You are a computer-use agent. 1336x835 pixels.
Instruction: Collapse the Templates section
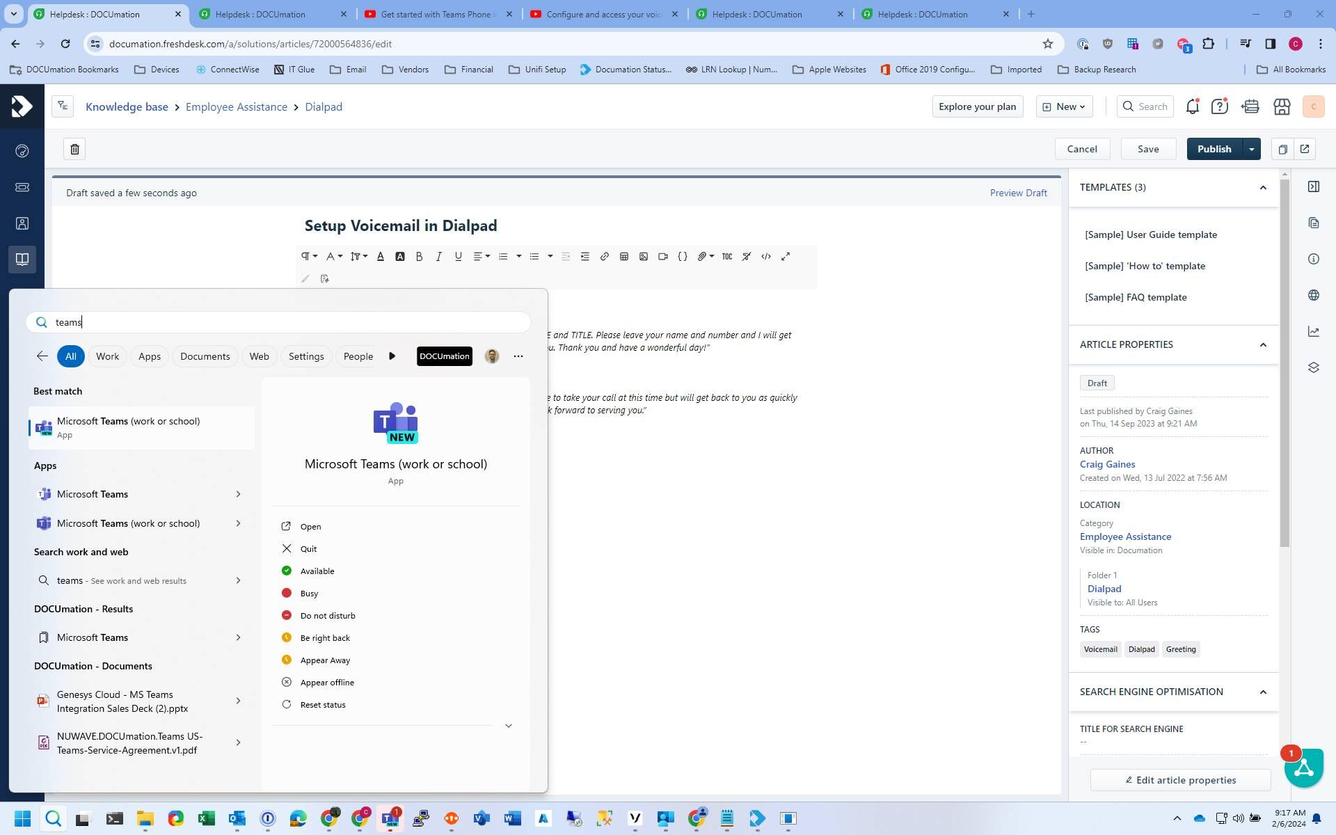click(1263, 187)
